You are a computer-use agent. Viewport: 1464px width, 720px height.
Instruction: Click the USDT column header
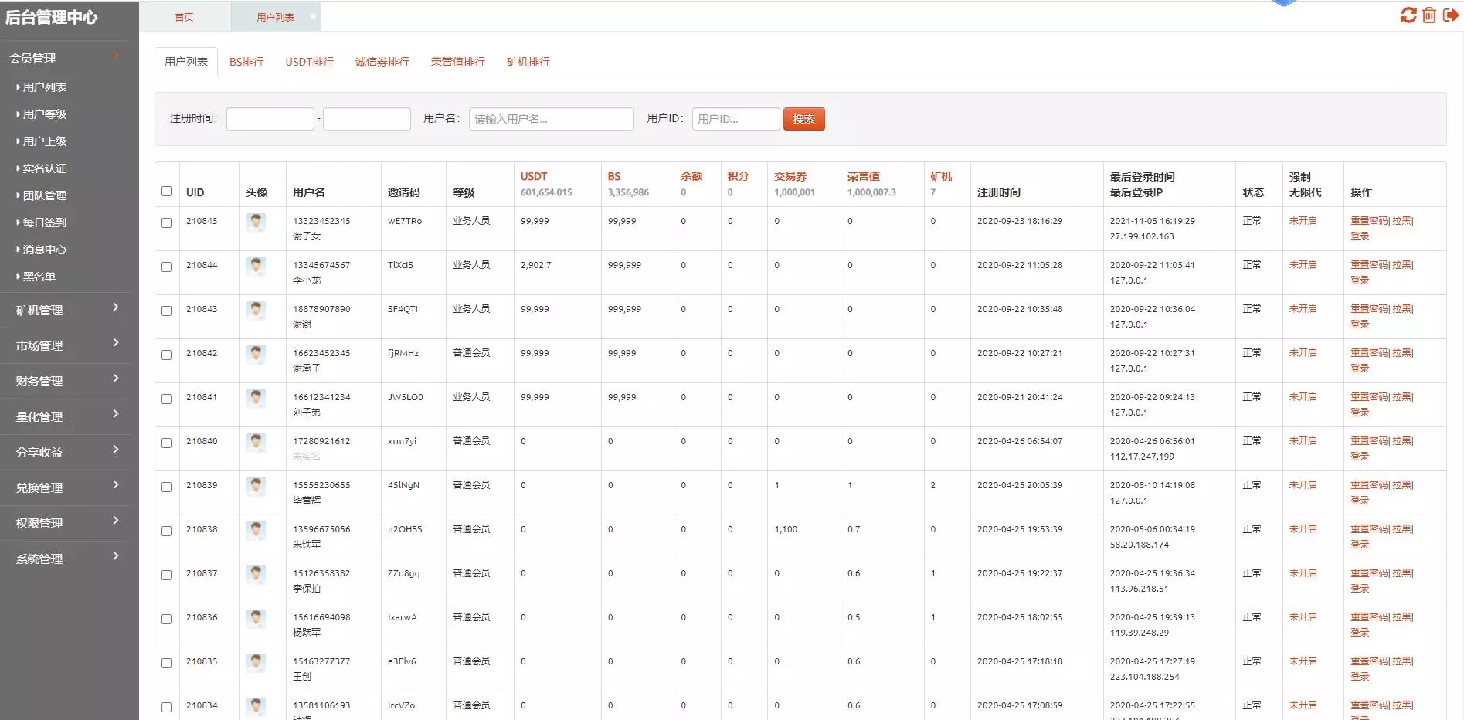click(534, 176)
